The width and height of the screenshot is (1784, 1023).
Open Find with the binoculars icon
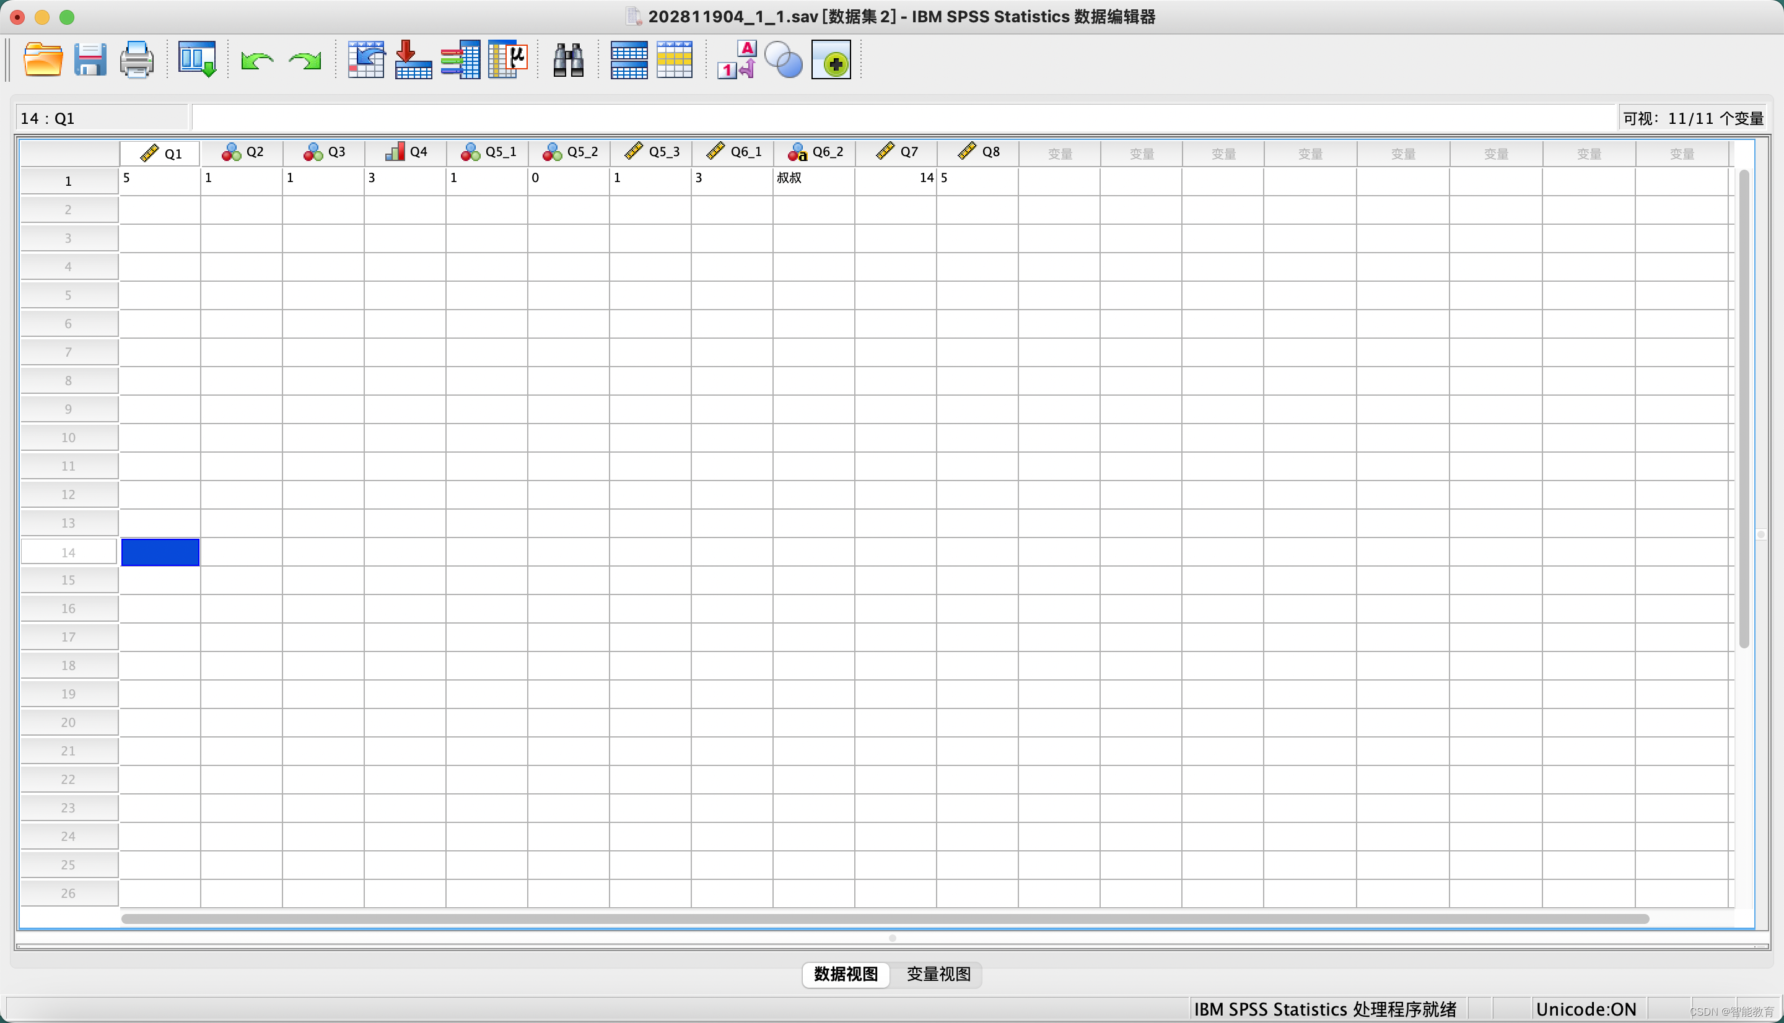coord(569,59)
